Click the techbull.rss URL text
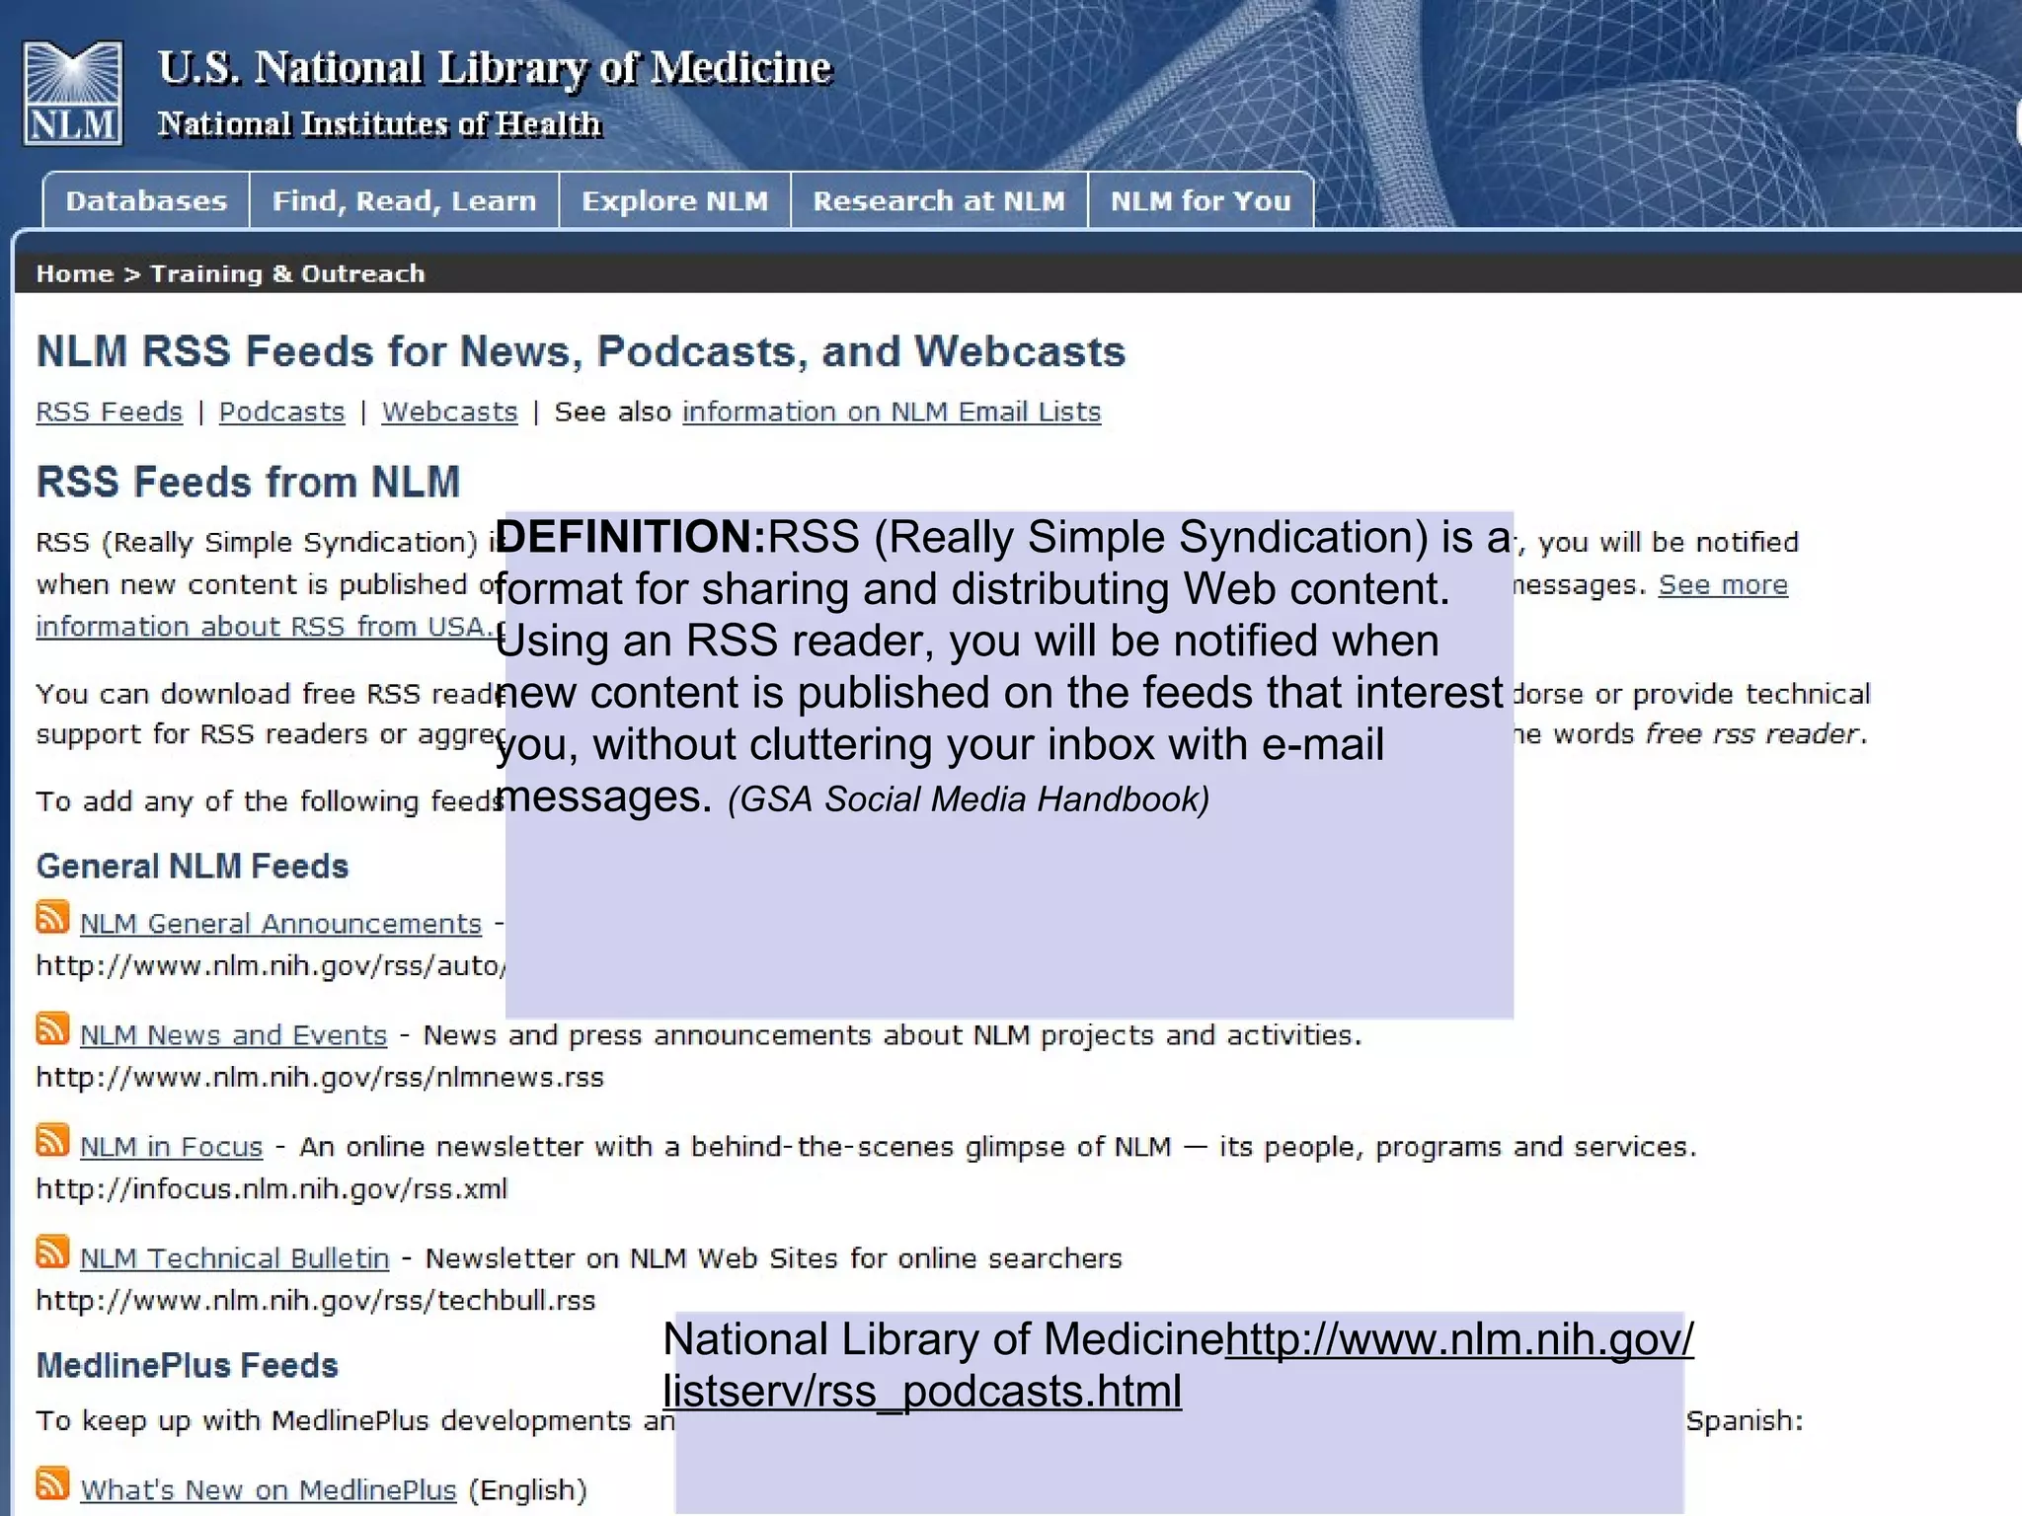Viewport: 2022px width, 1516px height. (316, 1300)
